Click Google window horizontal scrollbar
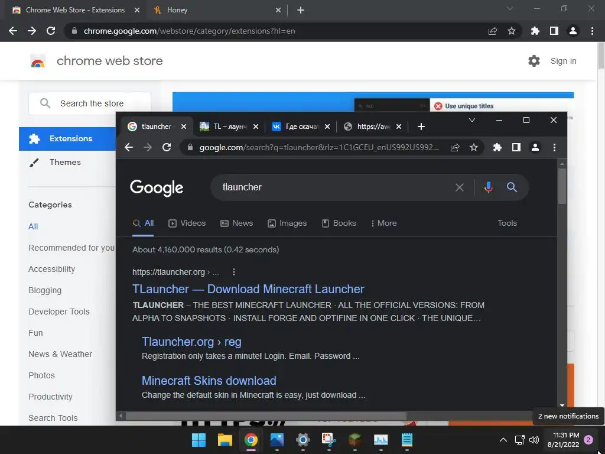Image resolution: width=605 pixels, height=454 pixels. pos(266,416)
